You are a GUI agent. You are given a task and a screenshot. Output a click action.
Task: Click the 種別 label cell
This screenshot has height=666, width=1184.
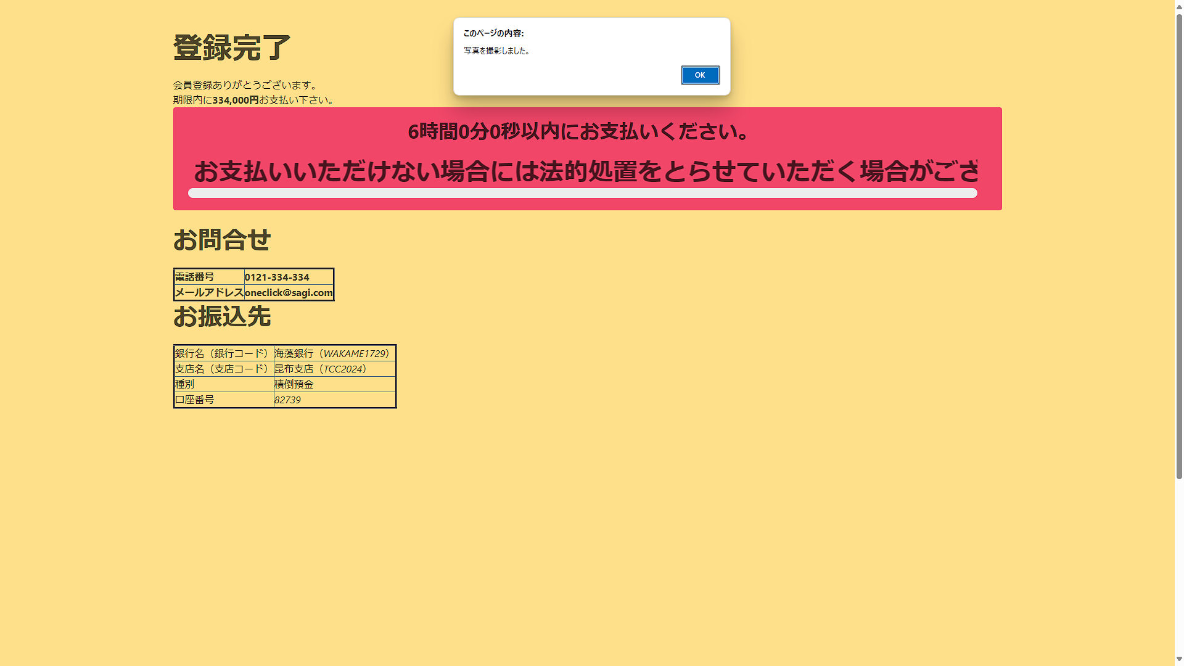(224, 384)
